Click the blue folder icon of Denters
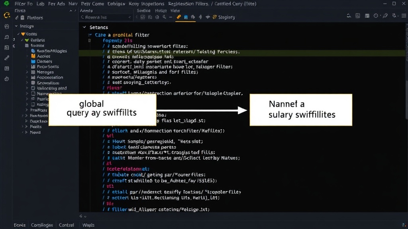408x229 pixels. click(33, 62)
